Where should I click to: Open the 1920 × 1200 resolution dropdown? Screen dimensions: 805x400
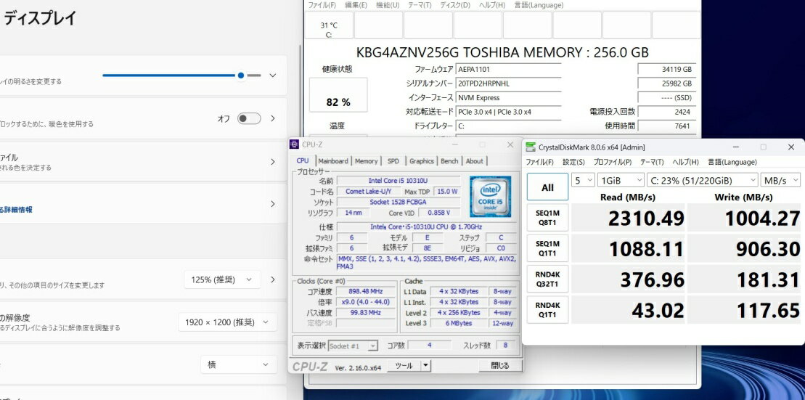227,322
